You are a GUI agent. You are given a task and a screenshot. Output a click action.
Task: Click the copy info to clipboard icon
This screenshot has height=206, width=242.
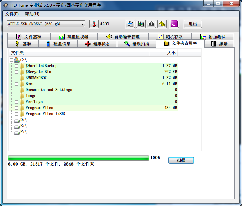[130, 24]
